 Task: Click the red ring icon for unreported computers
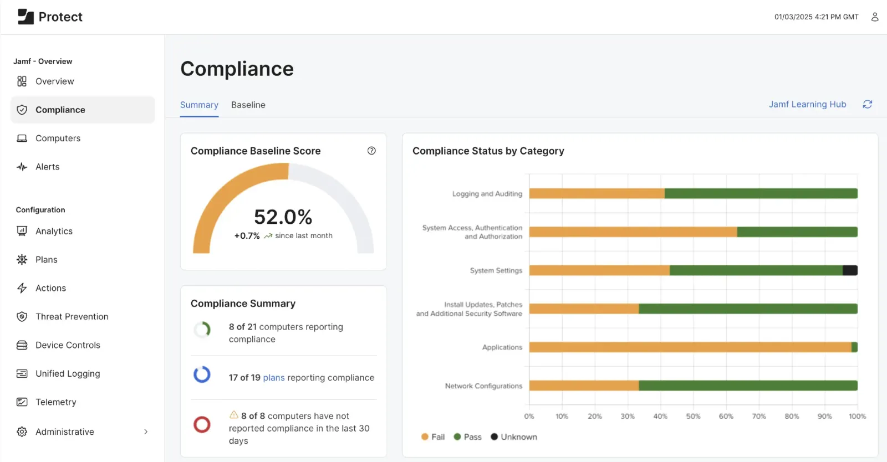[x=202, y=424]
